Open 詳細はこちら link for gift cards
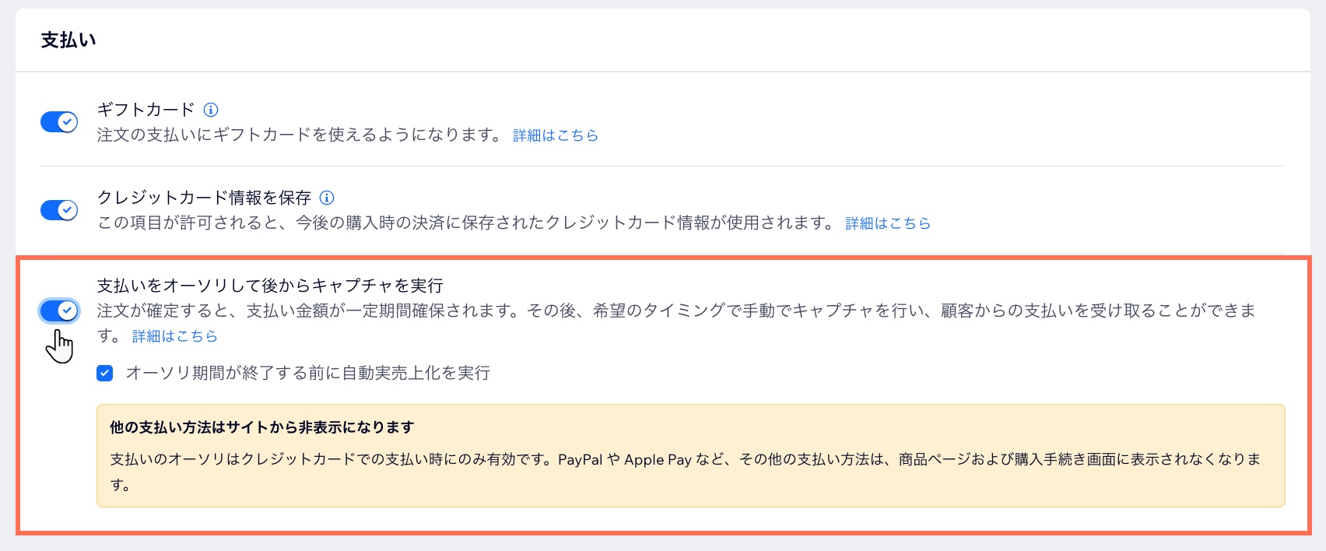Image resolution: width=1326 pixels, height=551 pixels. 556,135
